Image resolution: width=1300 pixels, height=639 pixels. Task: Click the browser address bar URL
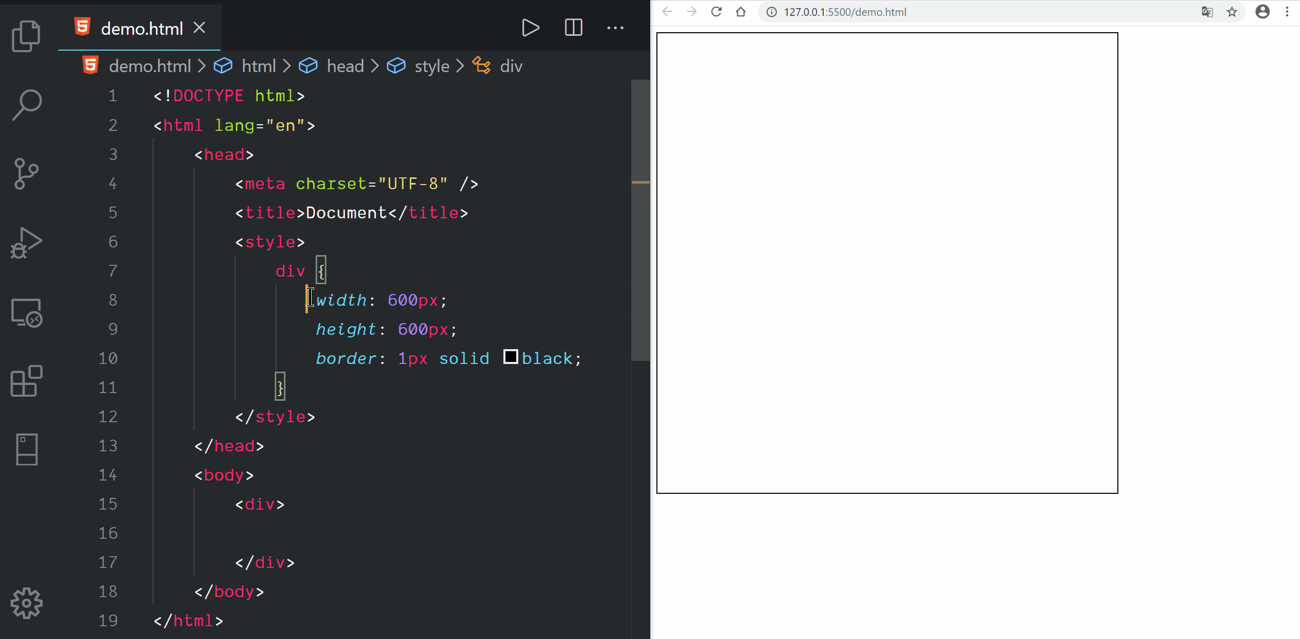point(845,12)
